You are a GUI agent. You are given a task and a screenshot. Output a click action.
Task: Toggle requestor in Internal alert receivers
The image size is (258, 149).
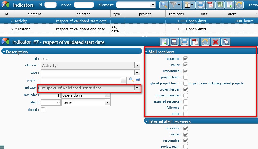point(185,128)
